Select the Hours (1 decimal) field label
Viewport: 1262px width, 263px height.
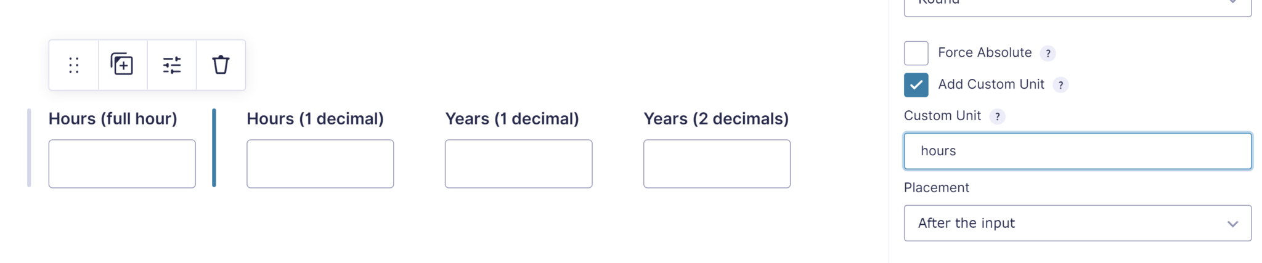315,119
